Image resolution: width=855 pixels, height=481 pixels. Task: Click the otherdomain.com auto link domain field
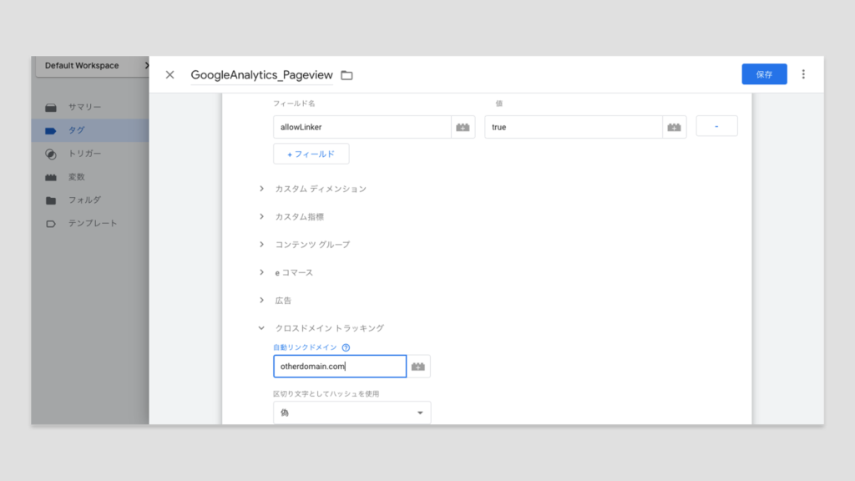pyautogui.click(x=339, y=367)
